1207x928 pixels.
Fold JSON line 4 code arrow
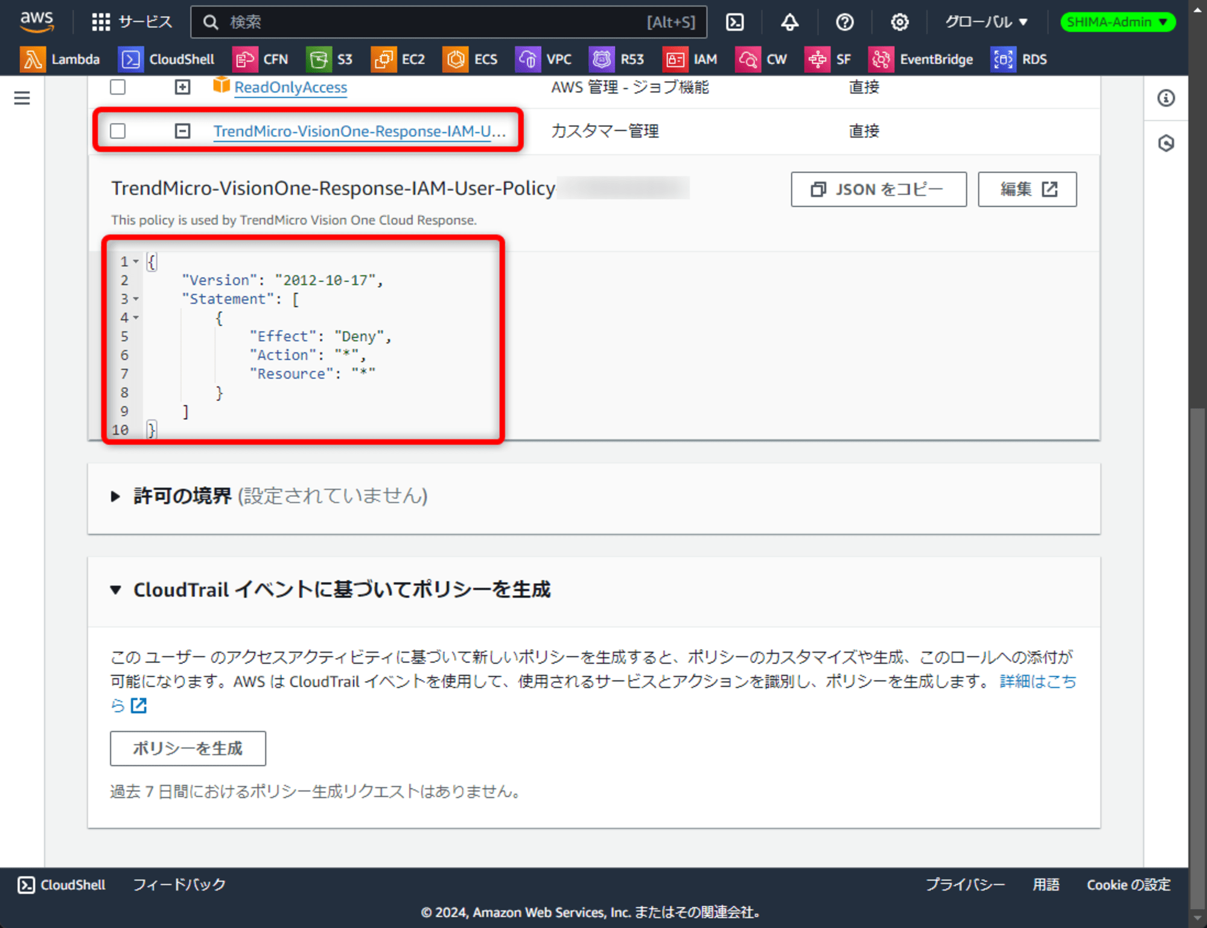click(136, 318)
